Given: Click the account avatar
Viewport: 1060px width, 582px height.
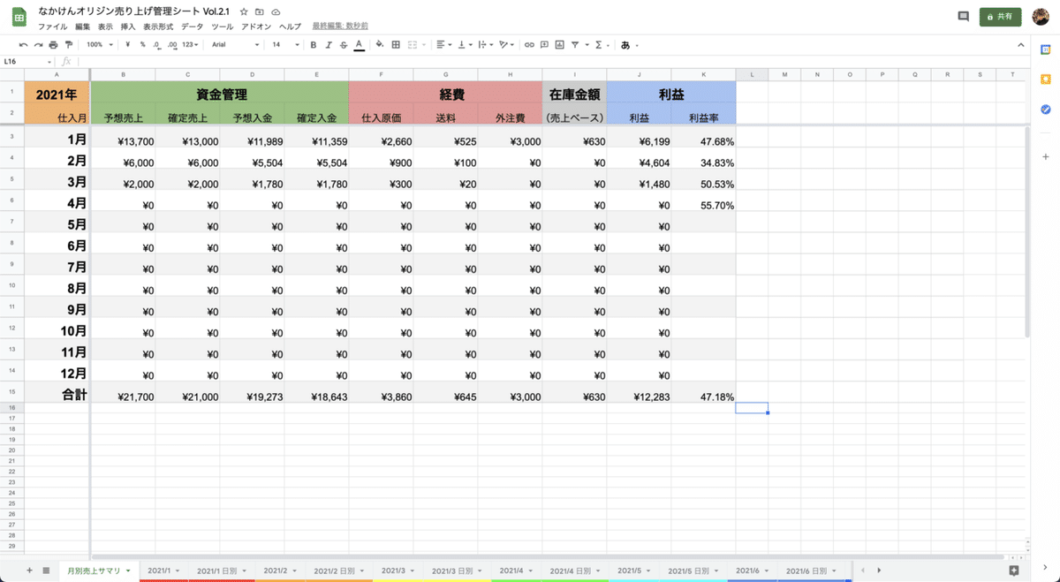Looking at the screenshot, I should [1041, 17].
